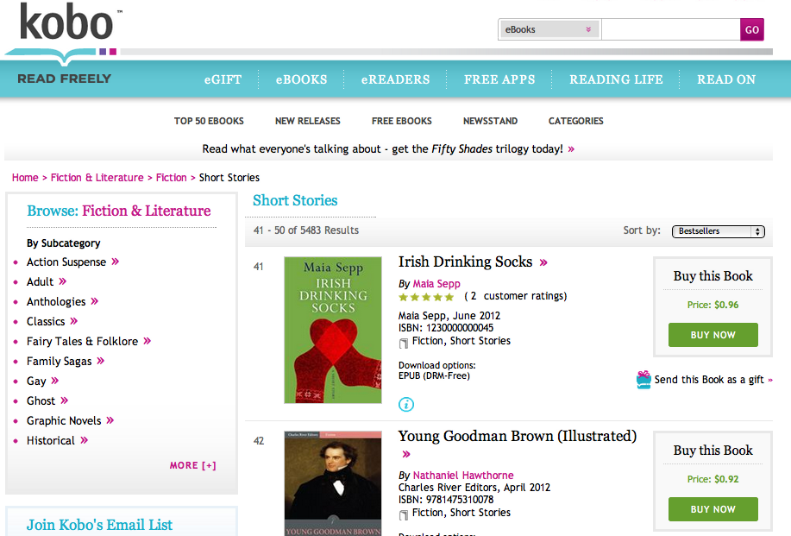The height and width of the screenshot is (536, 791).
Task: Click BUY NOW for Irish Drinking Socks
Action: [713, 335]
